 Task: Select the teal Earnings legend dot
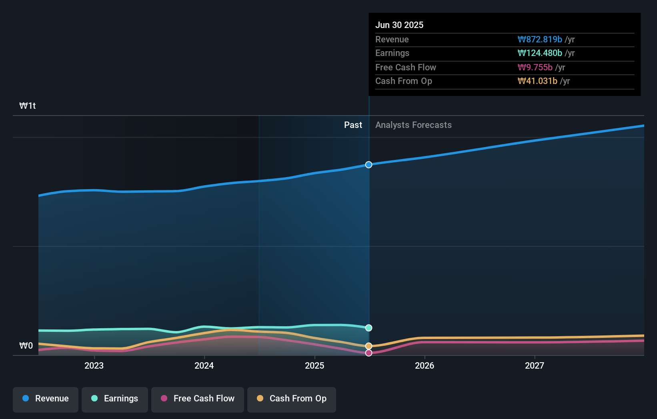click(94, 399)
